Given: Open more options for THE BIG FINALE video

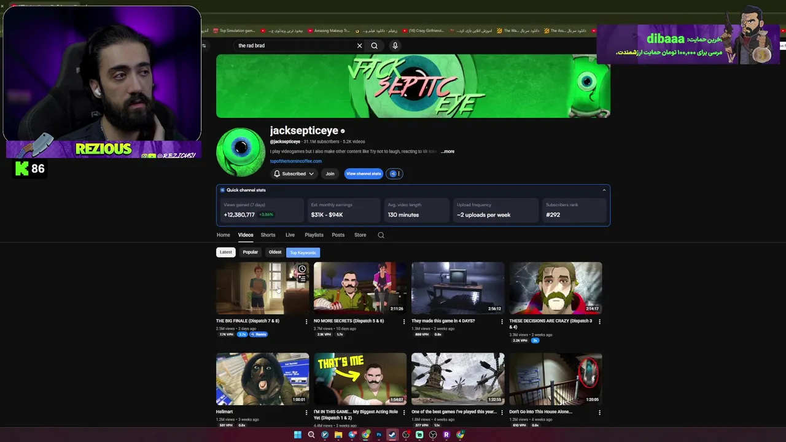Looking at the screenshot, I should pos(306,322).
